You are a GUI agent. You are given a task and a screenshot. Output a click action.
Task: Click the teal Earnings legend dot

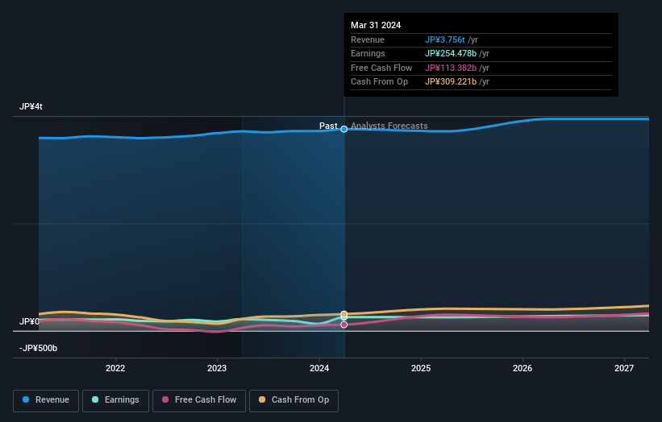(95, 399)
